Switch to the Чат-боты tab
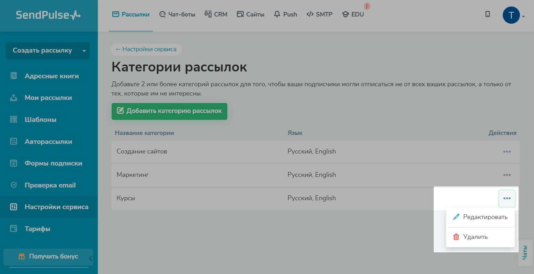 point(177,14)
